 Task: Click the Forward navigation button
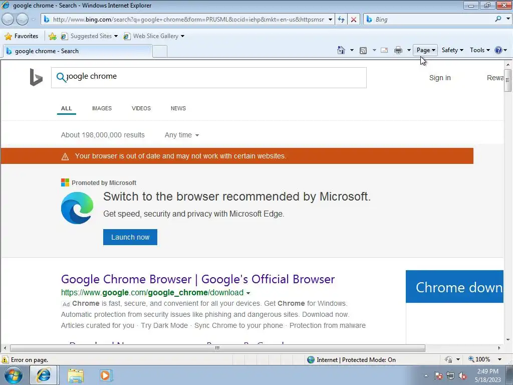pyautogui.click(x=22, y=20)
